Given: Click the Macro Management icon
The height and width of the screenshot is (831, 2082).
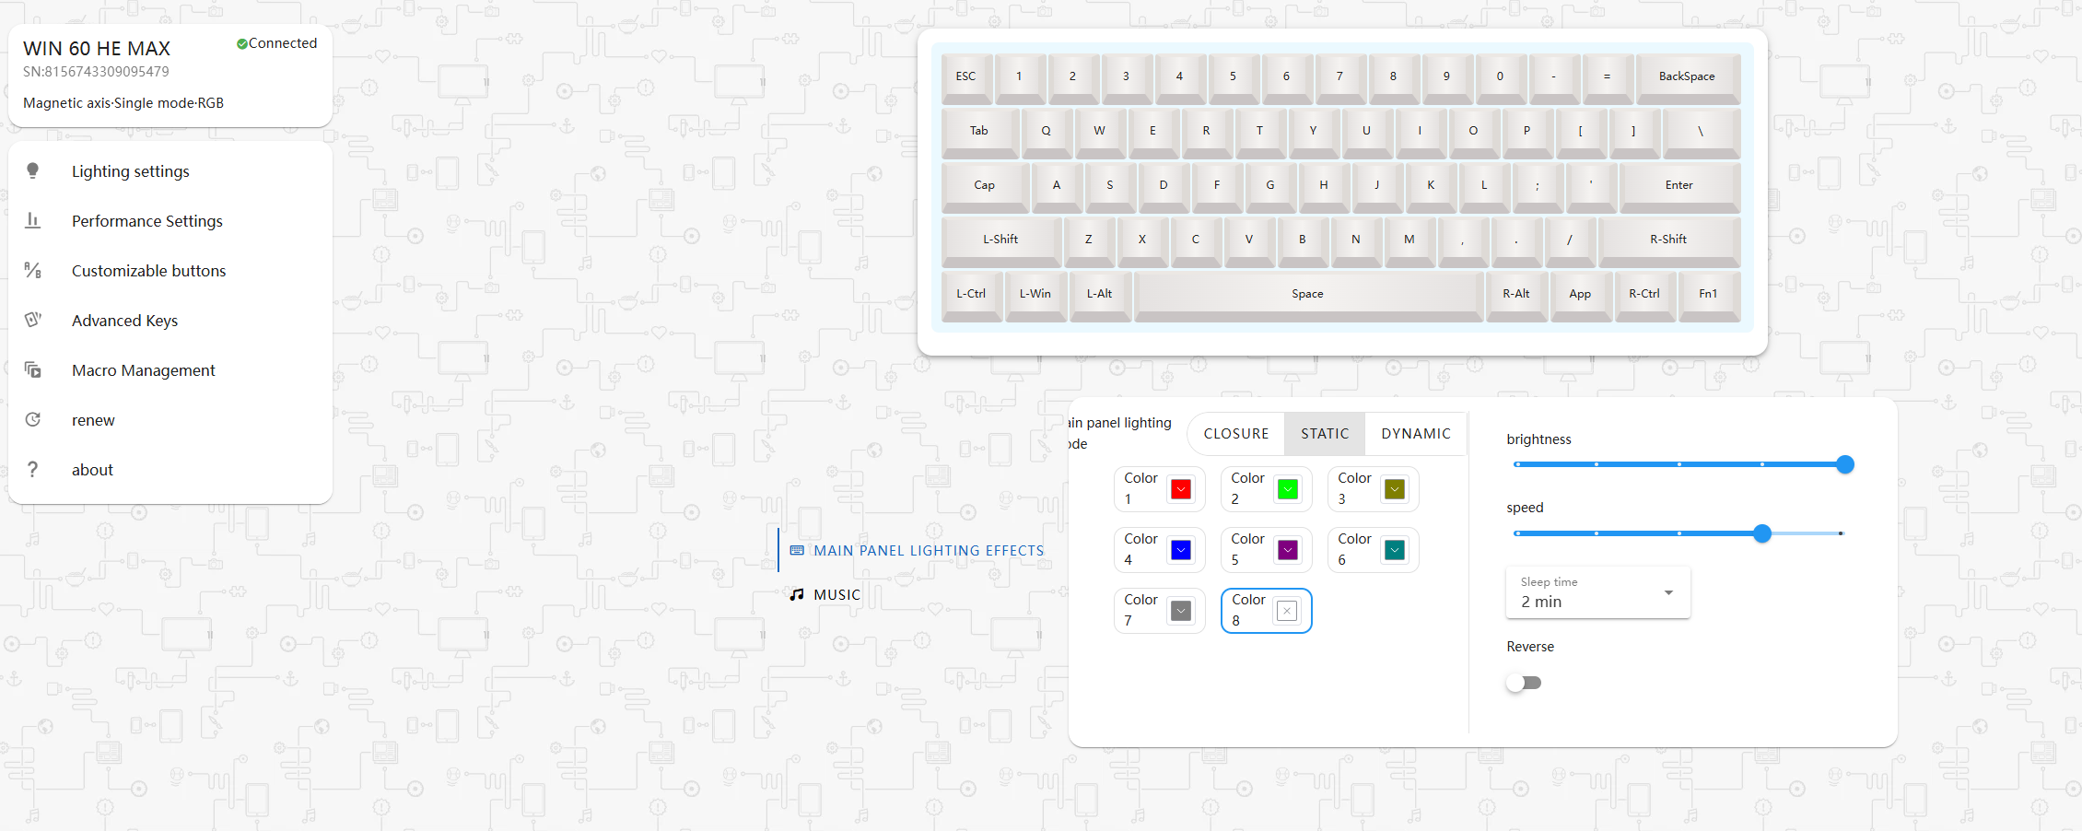Looking at the screenshot, I should click(x=33, y=369).
